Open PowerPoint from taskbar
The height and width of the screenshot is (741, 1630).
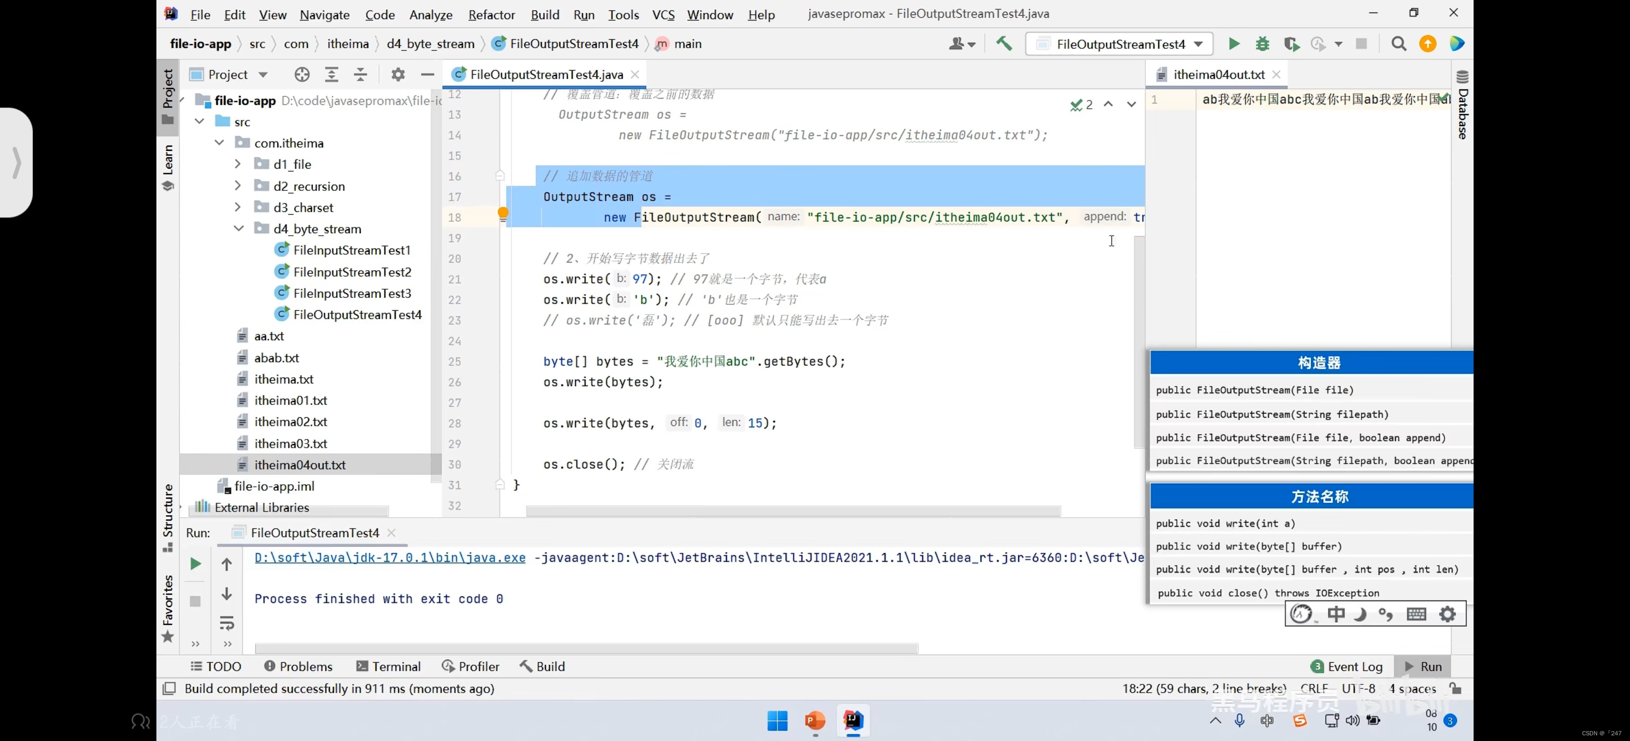(x=815, y=721)
